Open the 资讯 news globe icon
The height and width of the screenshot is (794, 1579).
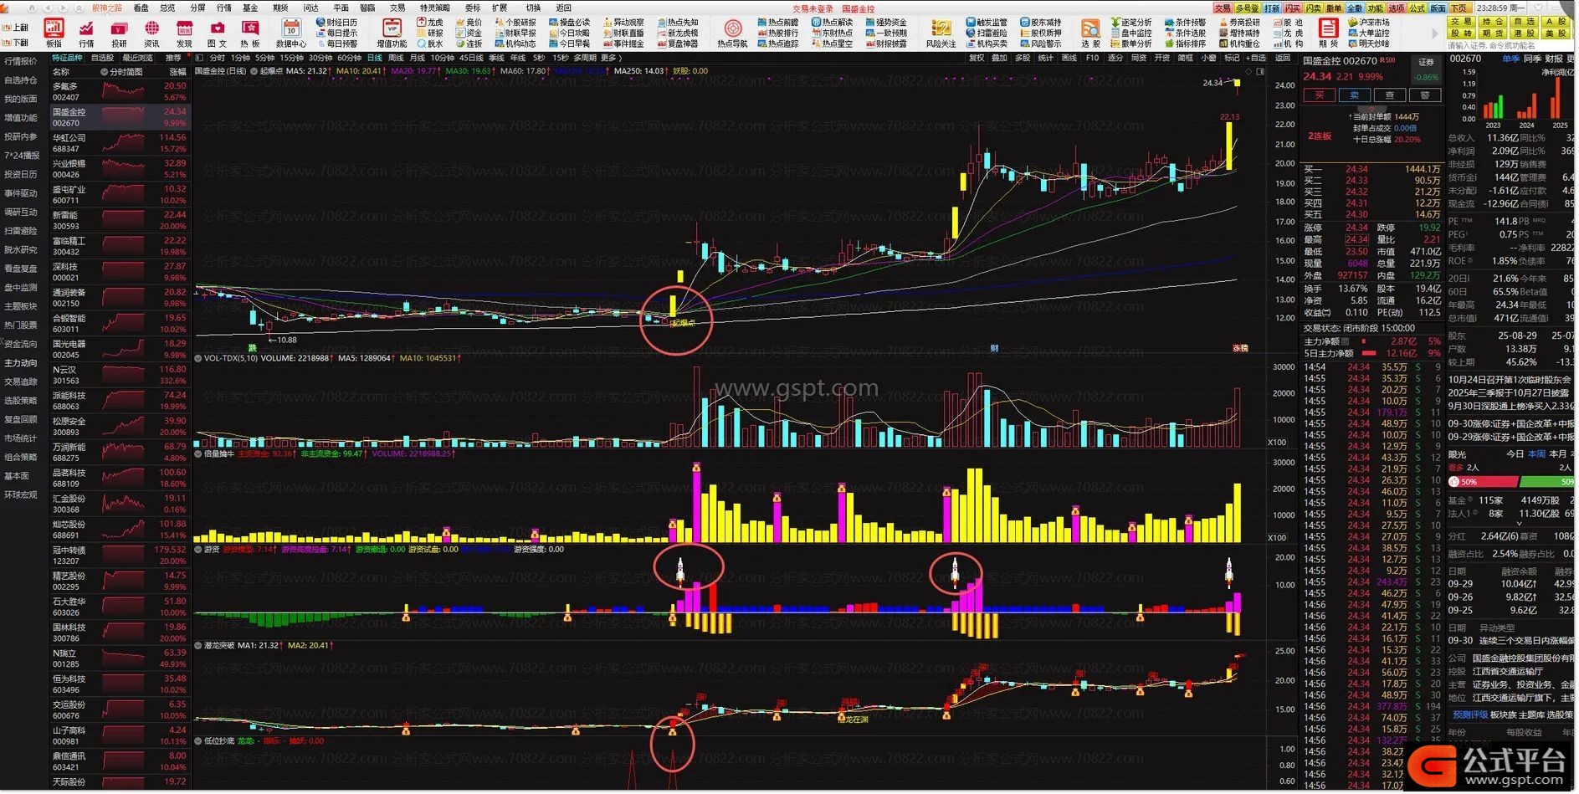(x=151, y=32)
